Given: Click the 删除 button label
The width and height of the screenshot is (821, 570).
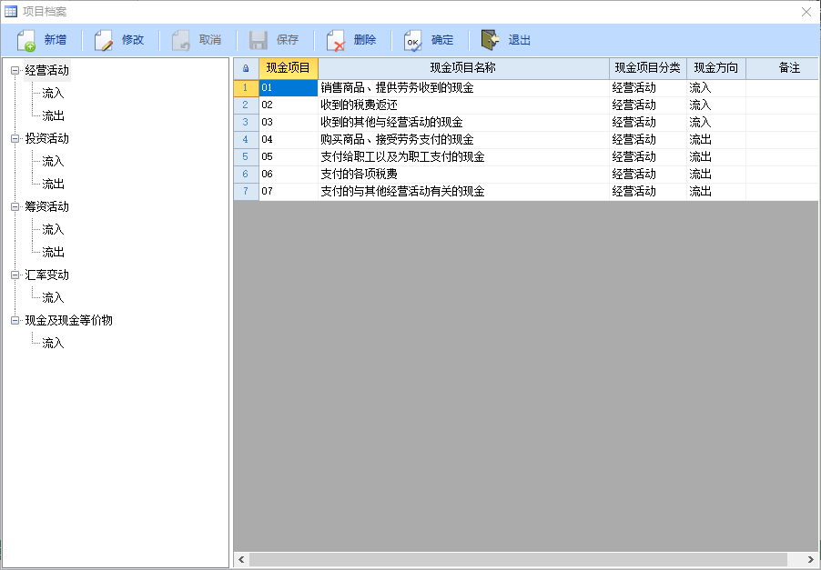Looking at the screenshot, I should point(365,40).
